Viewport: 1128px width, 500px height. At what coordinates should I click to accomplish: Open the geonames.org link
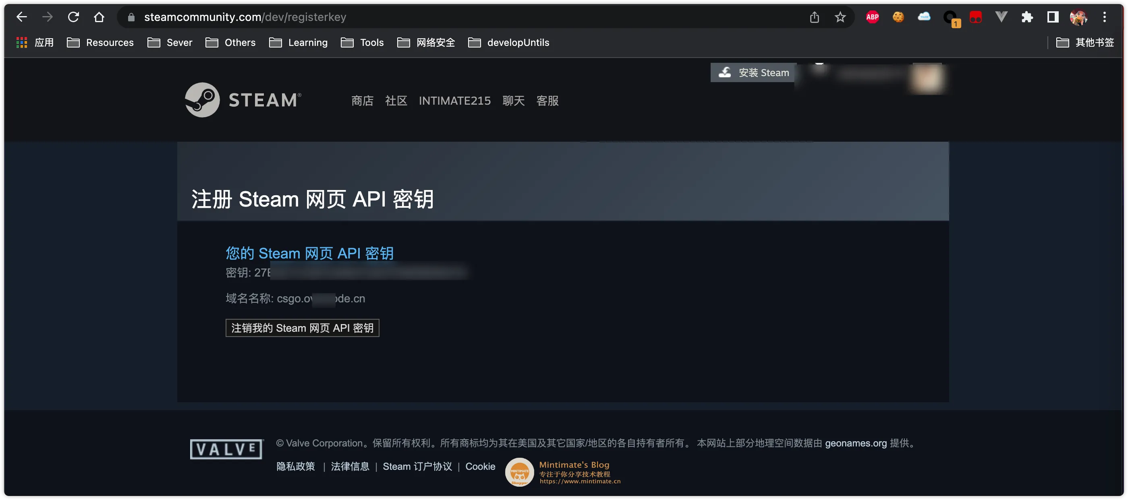pyautogui.click(x=856, y=443)
